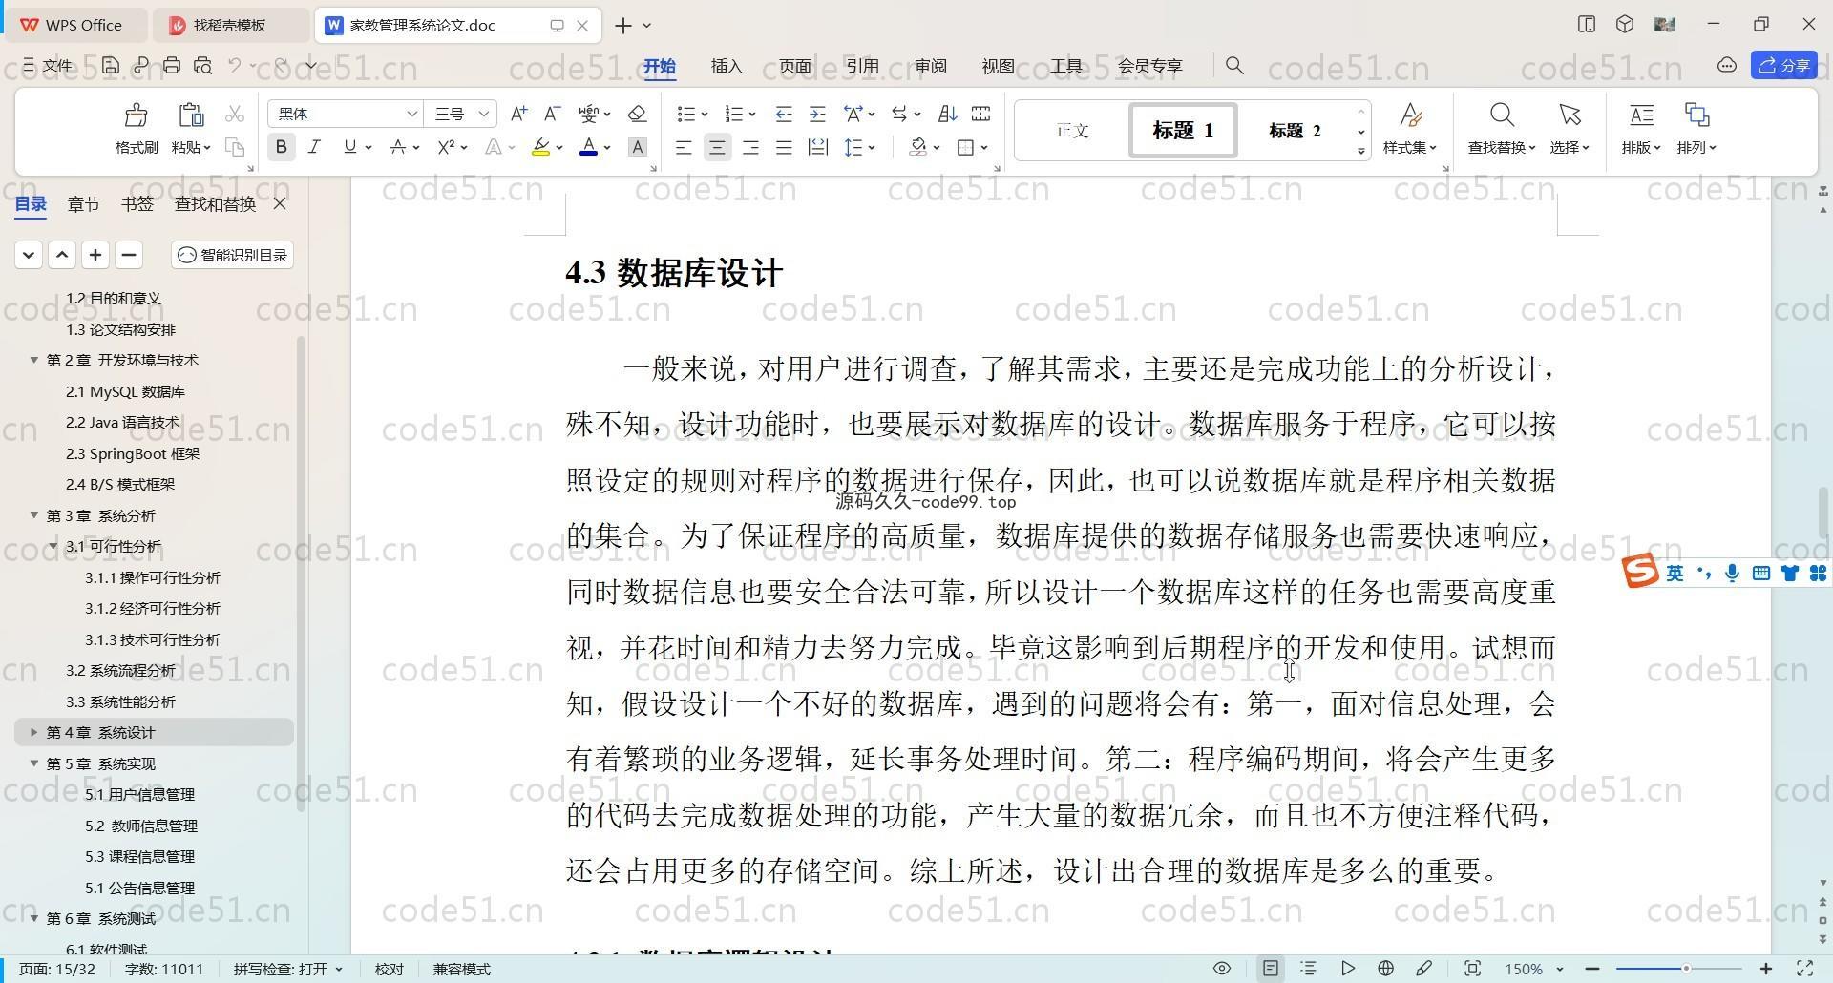1833x983 pixels.
Task: Open the 插入 ribbon tab
Action: click(727, 66)
